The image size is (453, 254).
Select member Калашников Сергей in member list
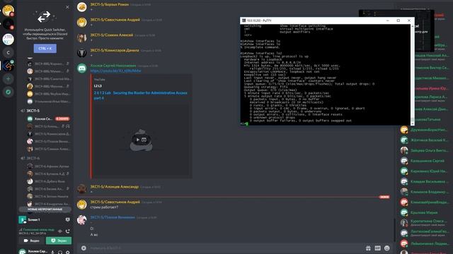[x=425, y=161]
